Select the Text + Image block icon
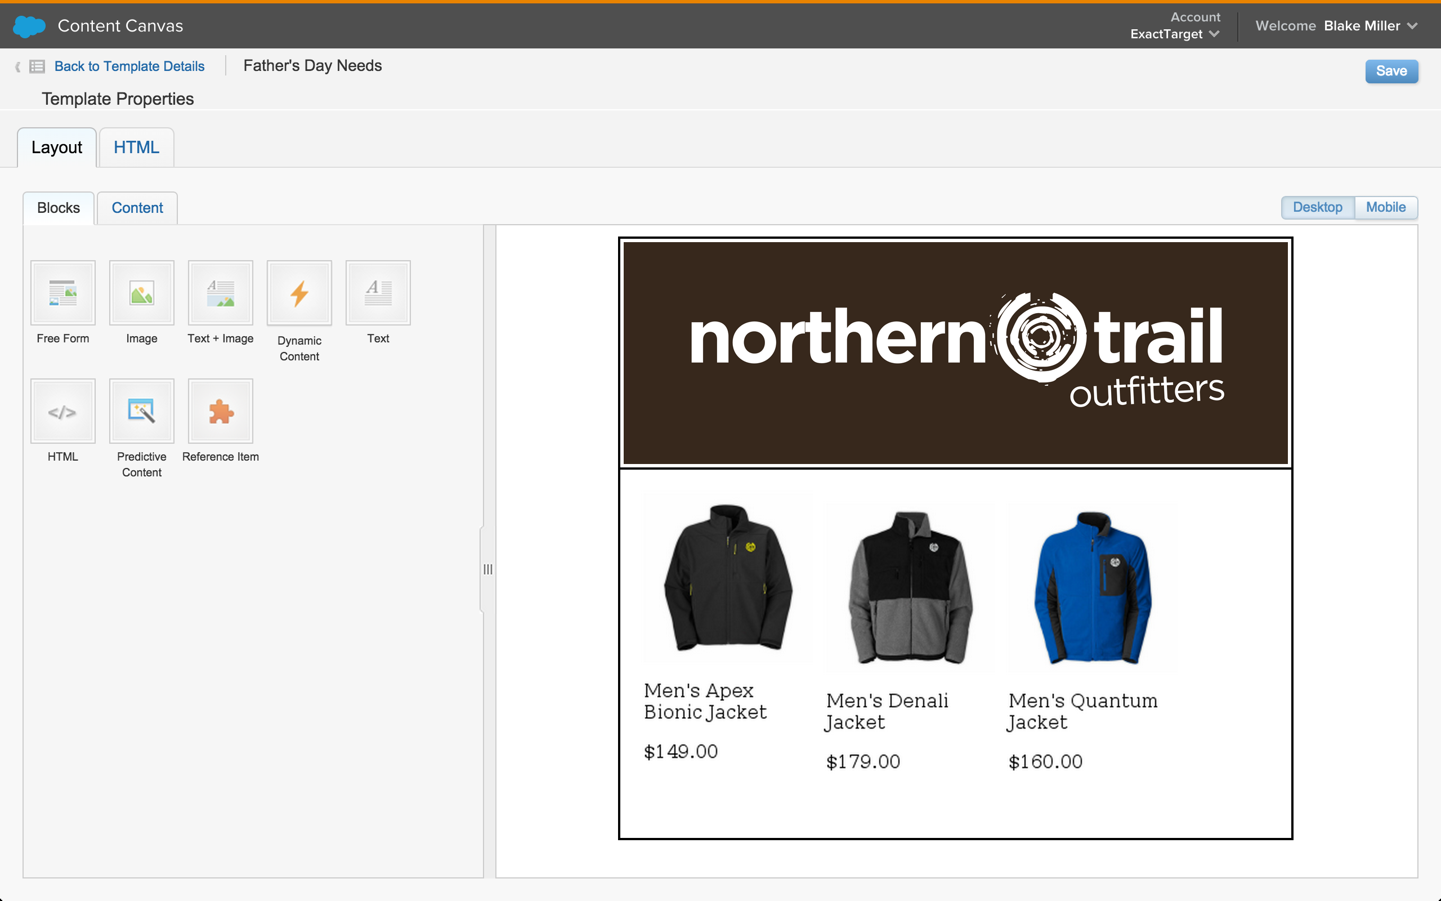The width and height of the screenshot is (1441, 901). [220, 293]
